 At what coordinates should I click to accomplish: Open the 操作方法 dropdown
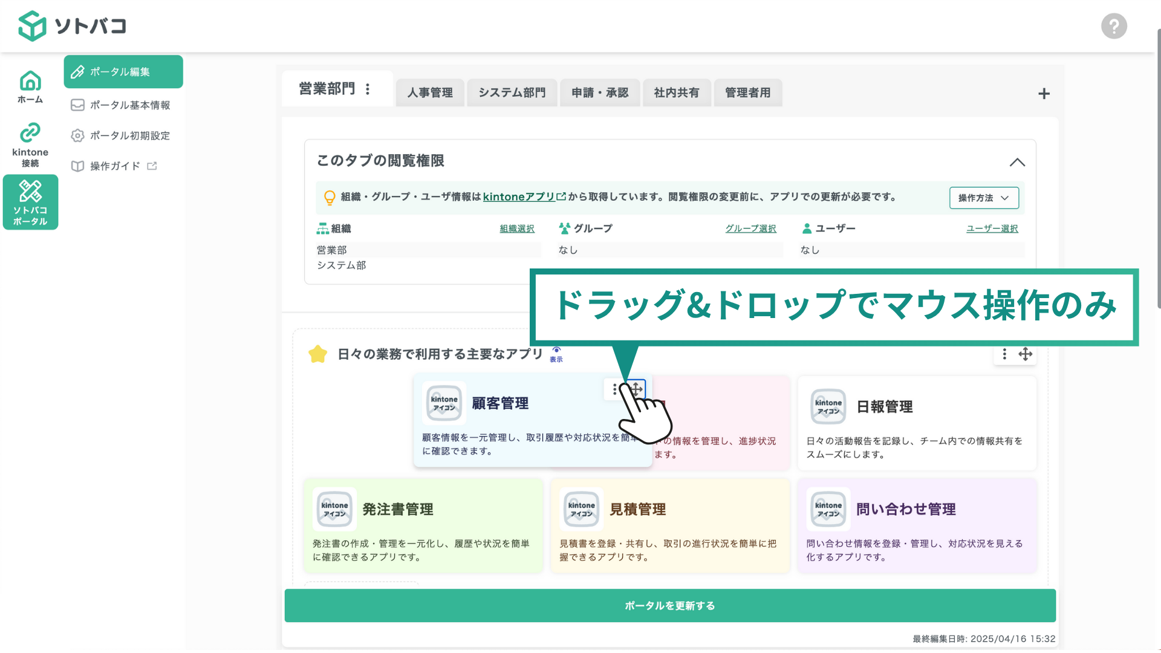[x=983, y=198]
